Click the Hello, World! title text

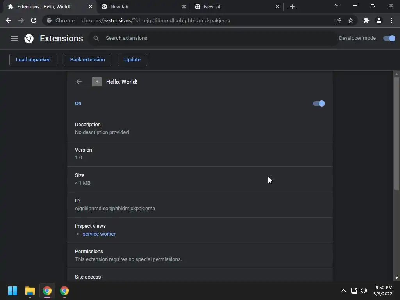tap(122, 82)
